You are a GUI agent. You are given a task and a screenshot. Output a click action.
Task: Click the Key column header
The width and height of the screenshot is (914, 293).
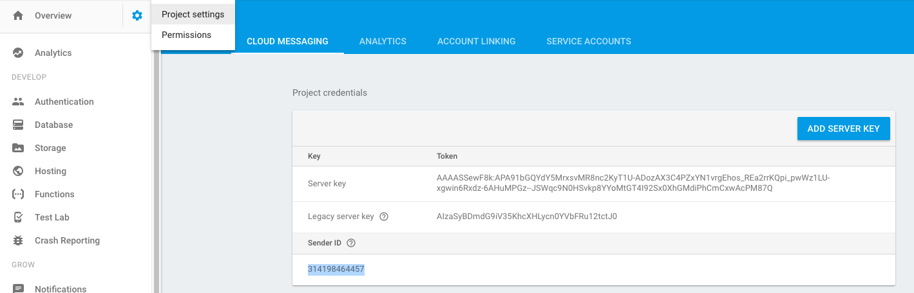point(314,156)
